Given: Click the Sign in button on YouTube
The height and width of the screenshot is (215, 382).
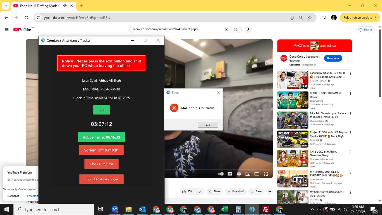Looking at the screenshot, I should pos(365,30).
